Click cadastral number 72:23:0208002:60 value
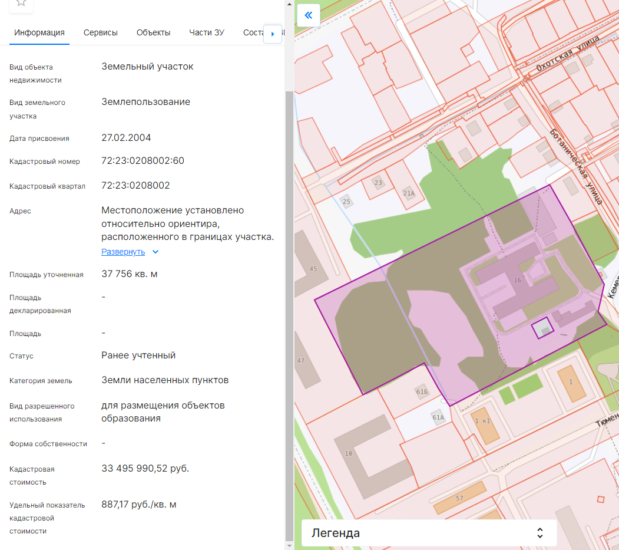This screenshot has height=550, width=619. pos(143,161)
